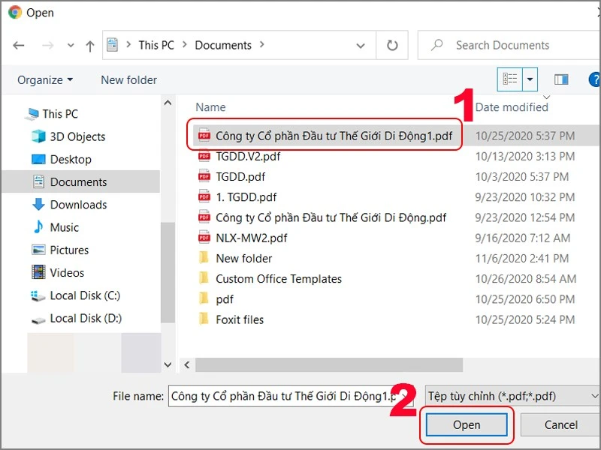Click the PDF icon of TGDD.V2.pdf
Screen dimensions: 601x450
coord(204,156)
